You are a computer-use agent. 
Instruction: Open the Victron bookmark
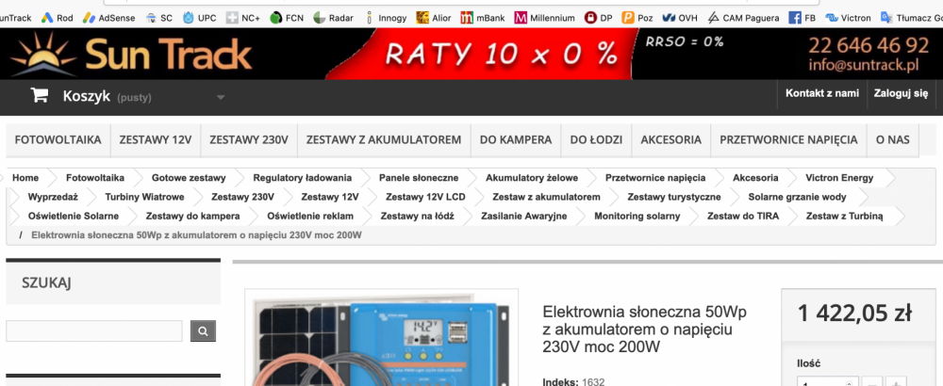coord(848,18)
